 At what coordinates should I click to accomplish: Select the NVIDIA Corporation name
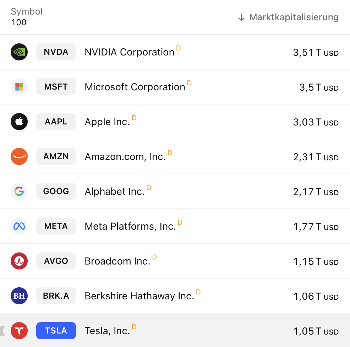click(x=130, y=52)
